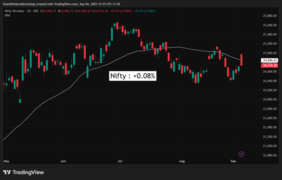The image size is (282, 180).
Task: Click the 25,200.00 price axis label
Action: tap(270, 44)
